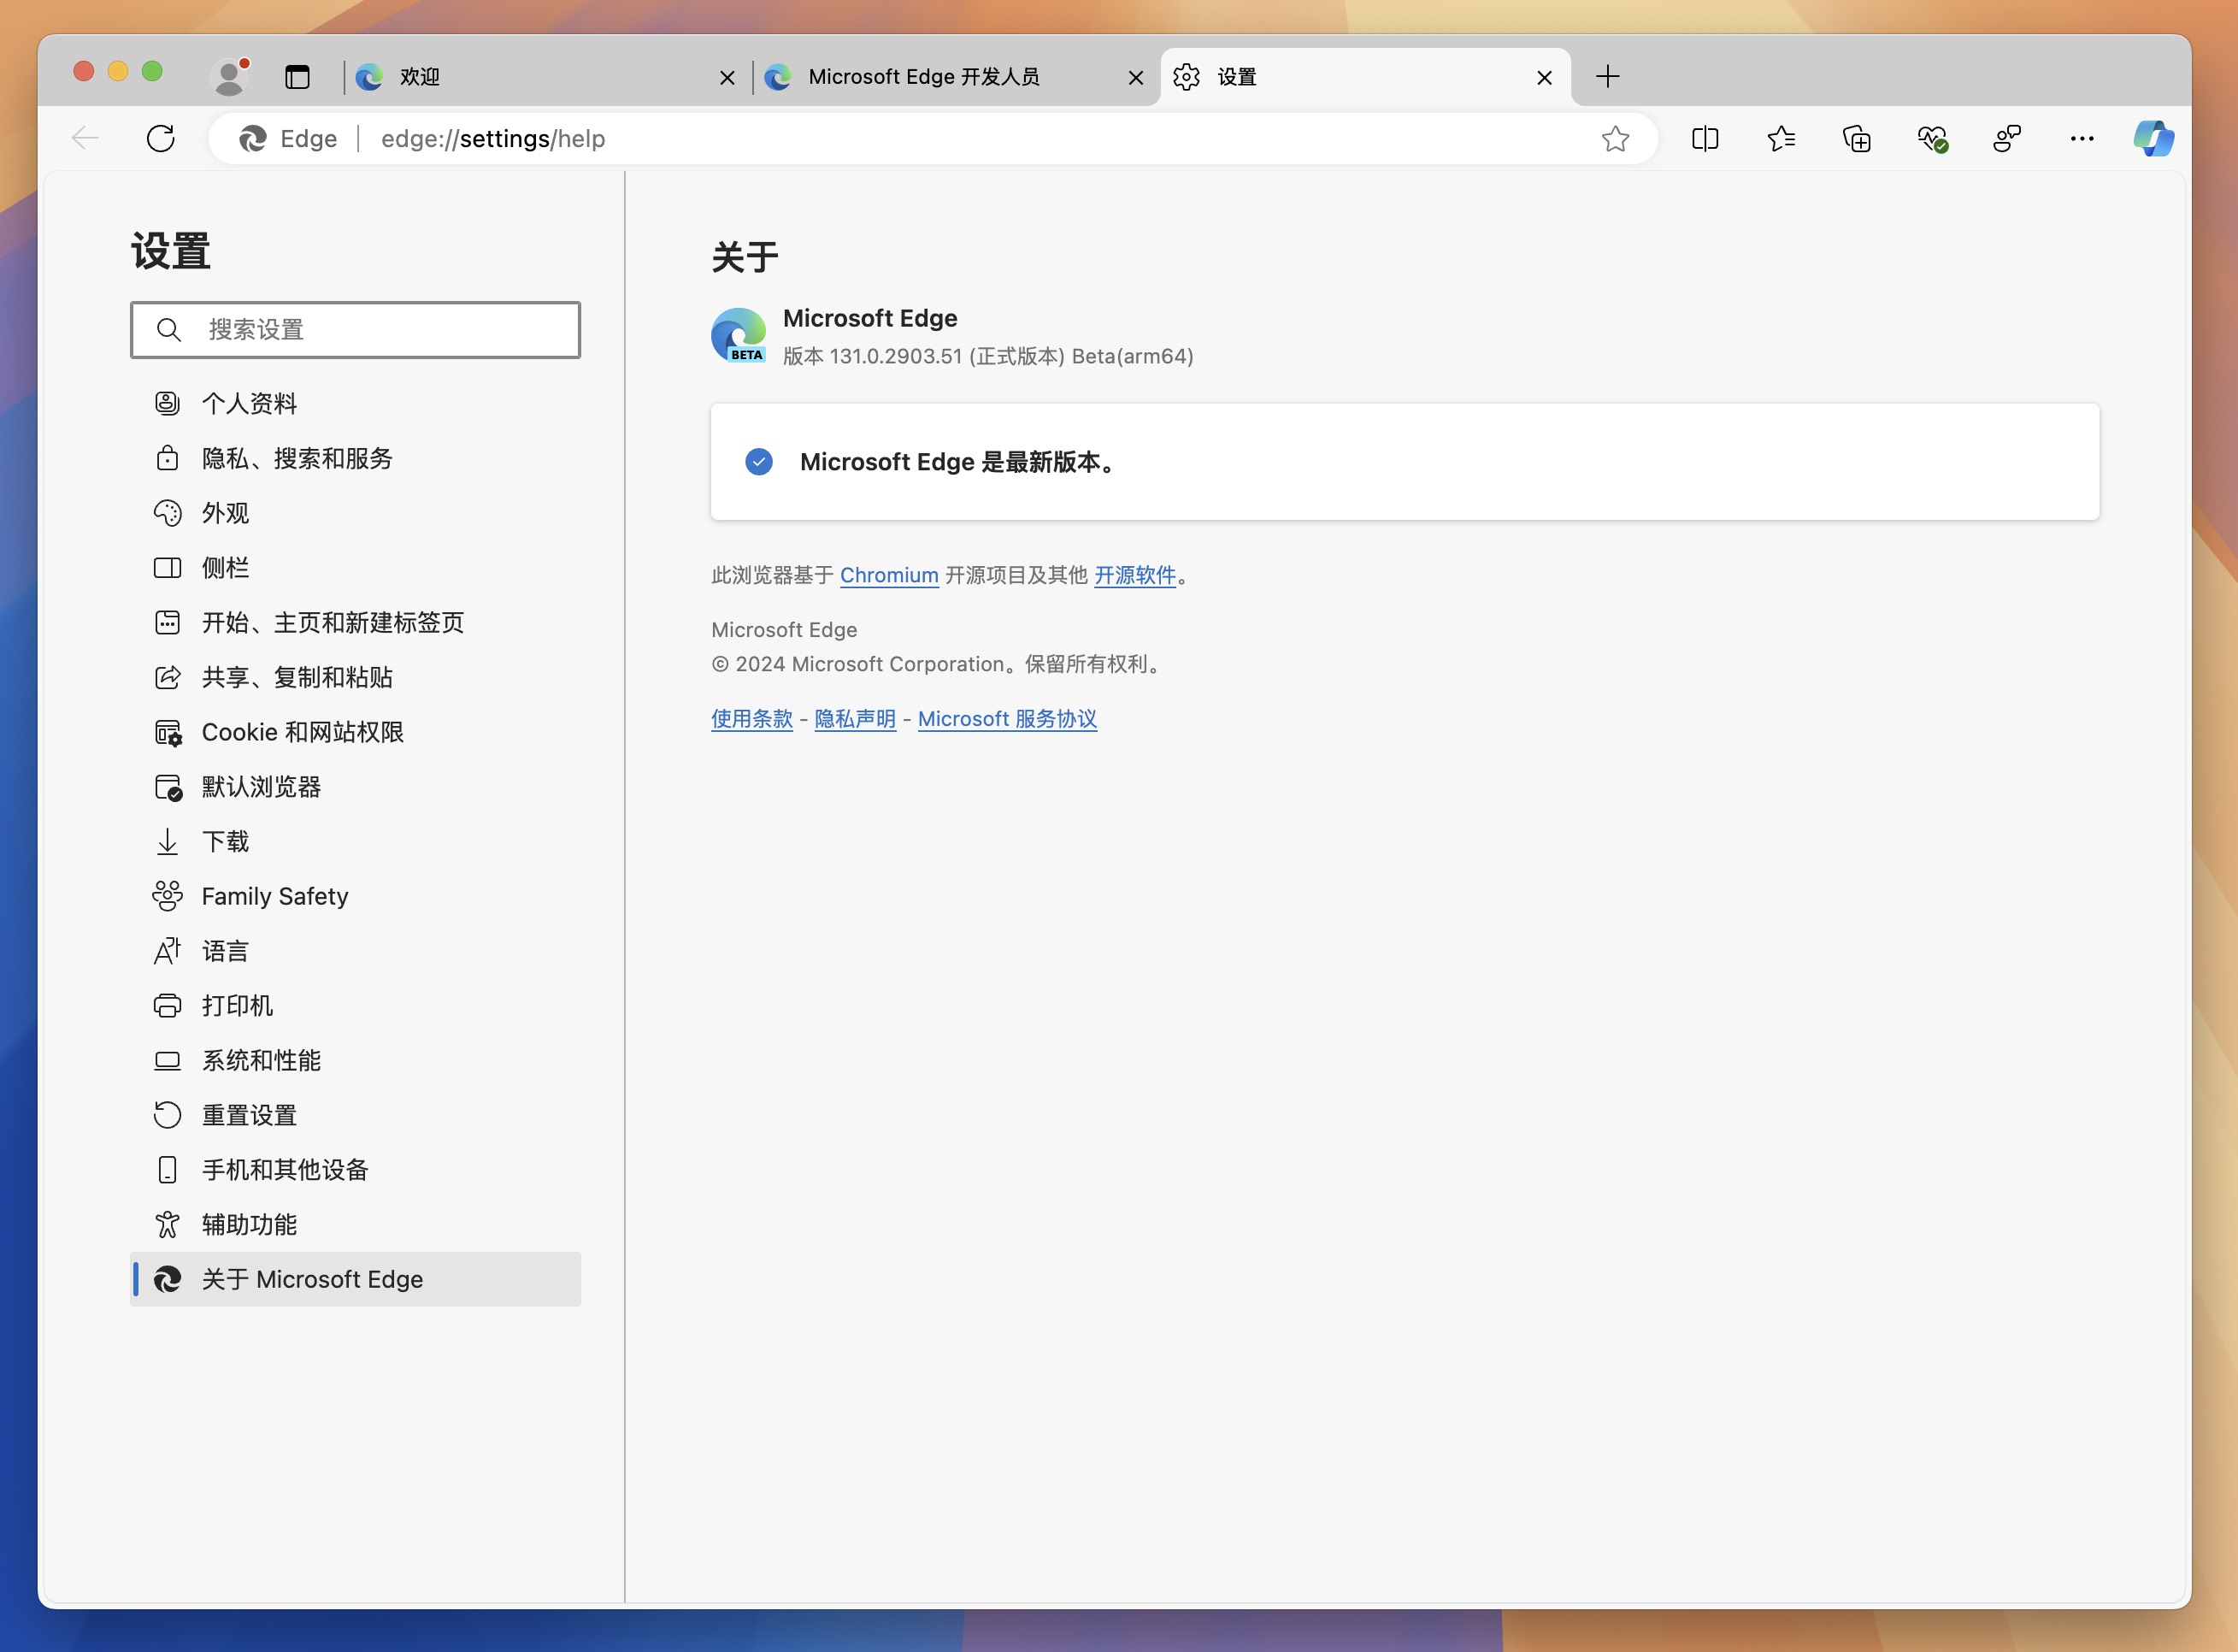
Task: Click the profile sharing people icon in toolbar
Action: (2007, 138)
